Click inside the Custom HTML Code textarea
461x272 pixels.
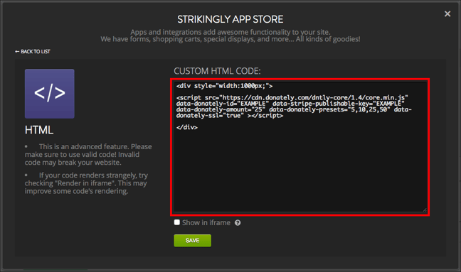(300, 147)
